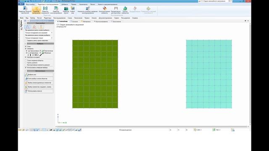Click the Выбрать все button

click(x=39, y=75)
